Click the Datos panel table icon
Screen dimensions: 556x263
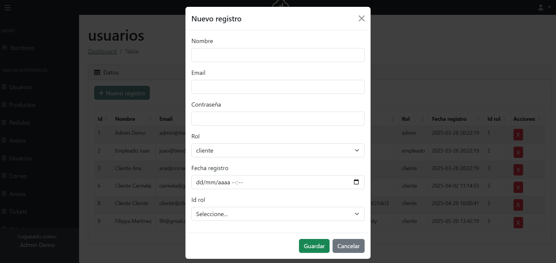(x=97, y=72)
